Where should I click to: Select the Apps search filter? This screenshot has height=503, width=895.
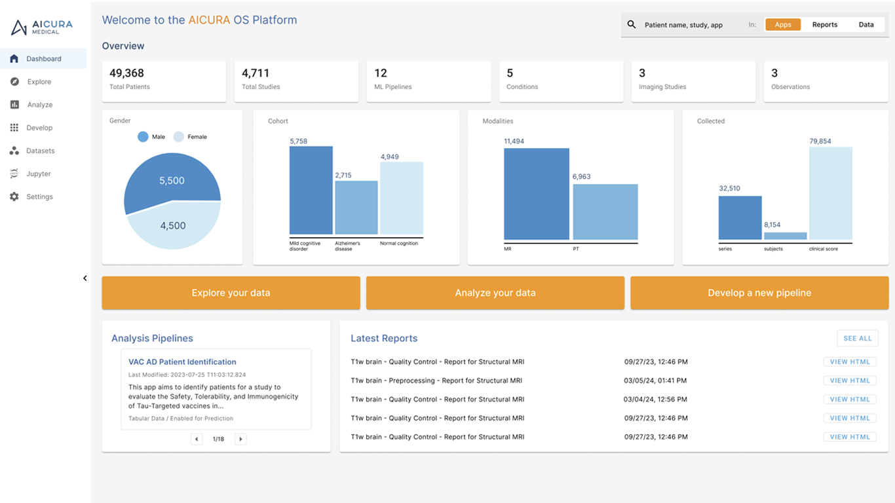tap(783, 25)
